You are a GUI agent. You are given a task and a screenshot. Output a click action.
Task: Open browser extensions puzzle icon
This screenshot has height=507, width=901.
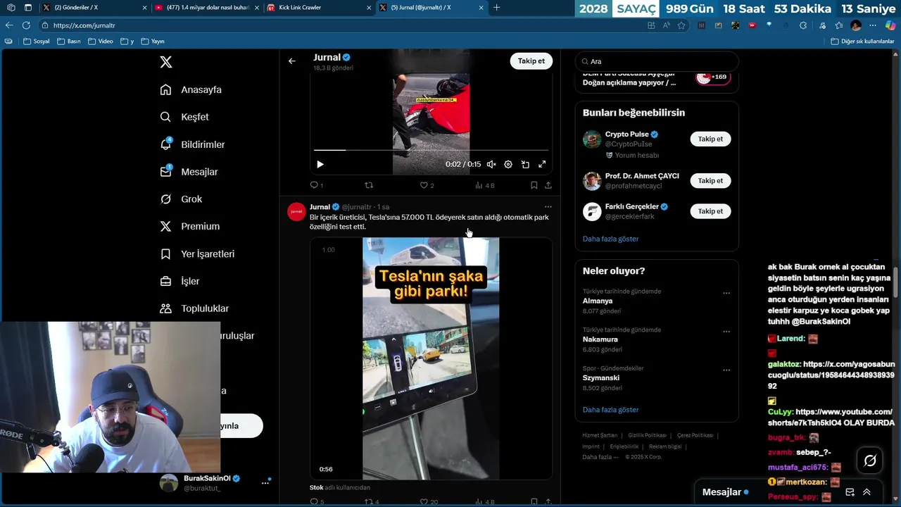803,25
